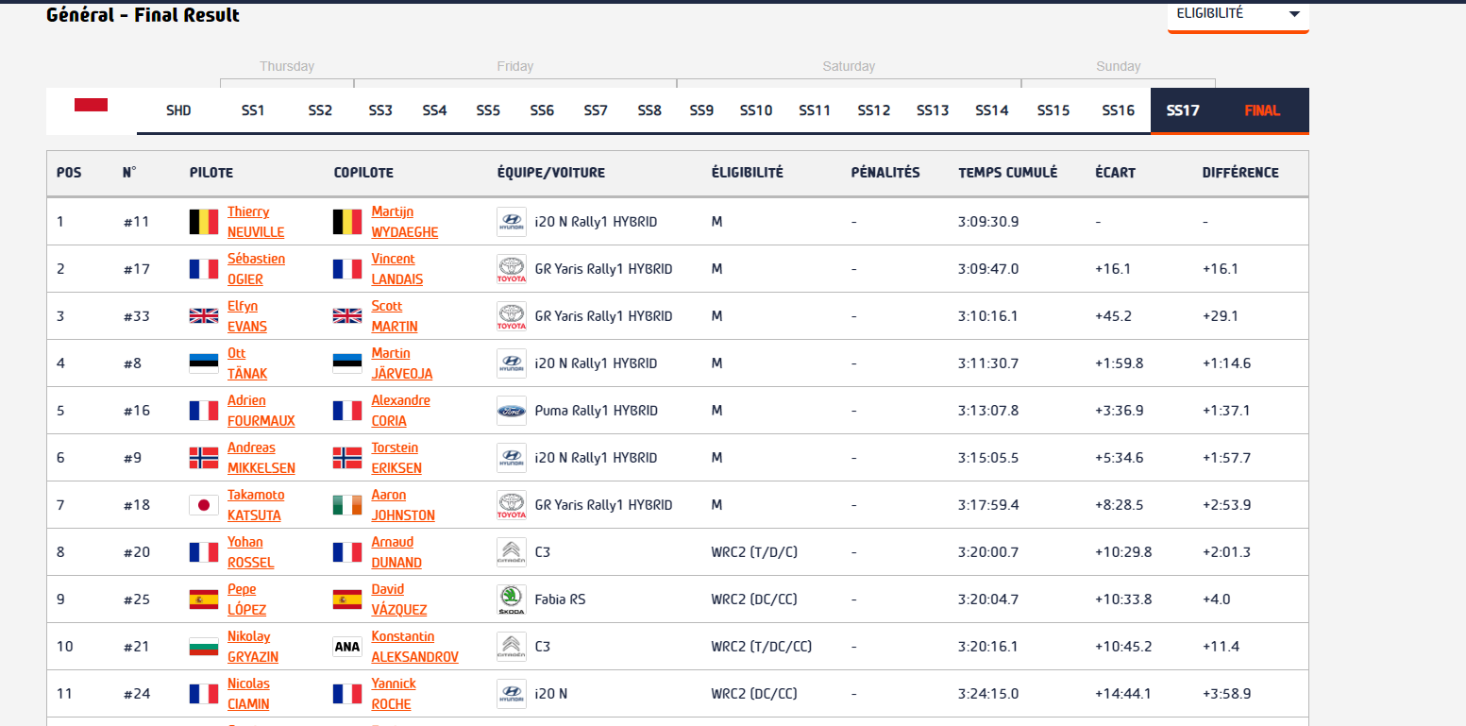Click Citroën logo in Rossel's row
This screenshot has width=1466, height=726.
coord(512,552)
